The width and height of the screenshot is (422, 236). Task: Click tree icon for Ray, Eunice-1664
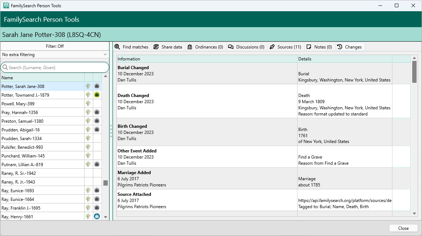[x=88, y=199]
